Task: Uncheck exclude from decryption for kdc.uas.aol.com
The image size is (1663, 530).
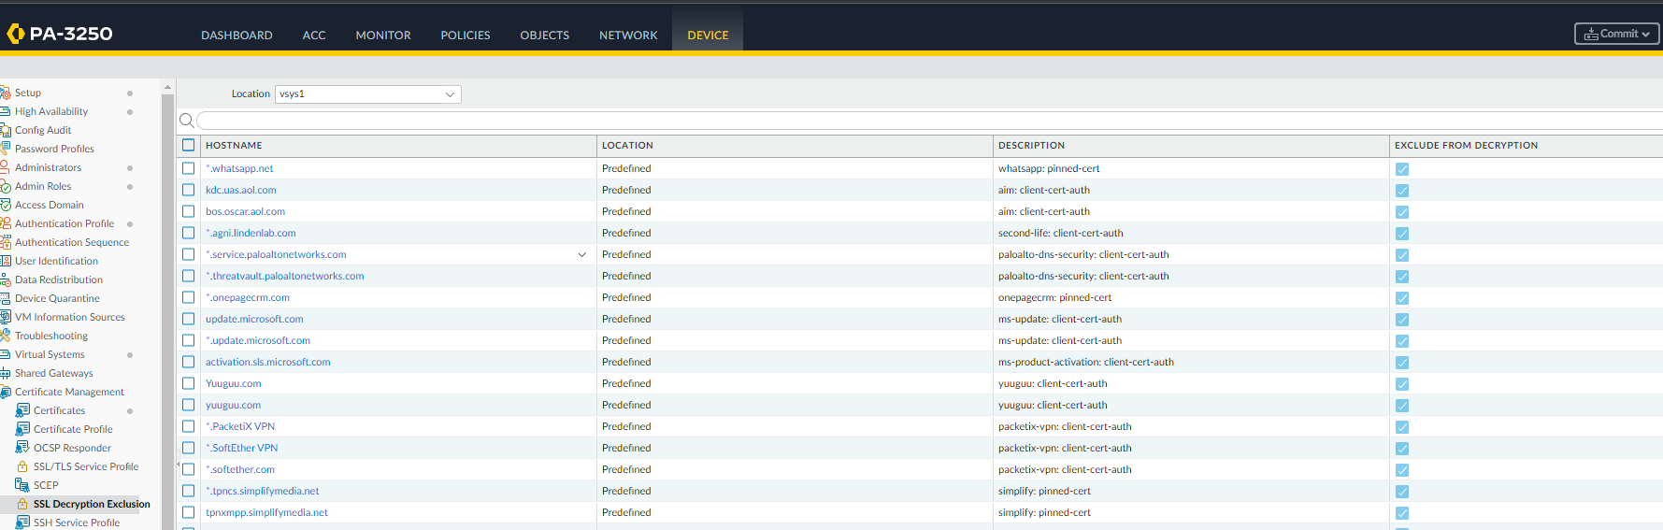Action: [1401, 191]
